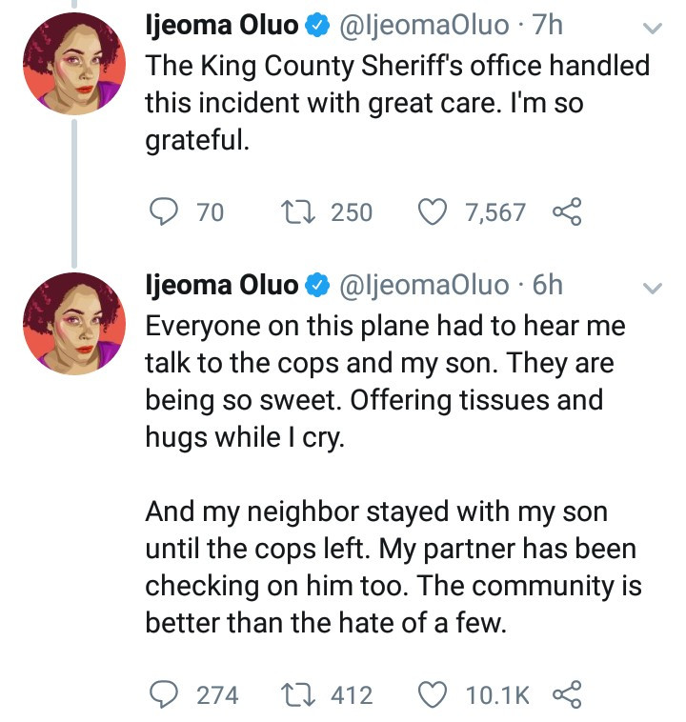The width and height of the screenshot is (686, 722).
Task: Open dropdown arrow on the 6h tweet
Action: point(653,287)
